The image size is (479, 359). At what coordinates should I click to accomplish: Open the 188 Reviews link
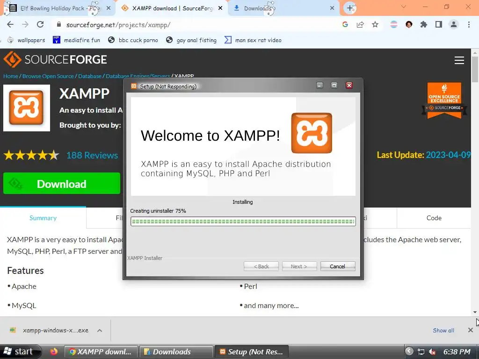(92, 155)
